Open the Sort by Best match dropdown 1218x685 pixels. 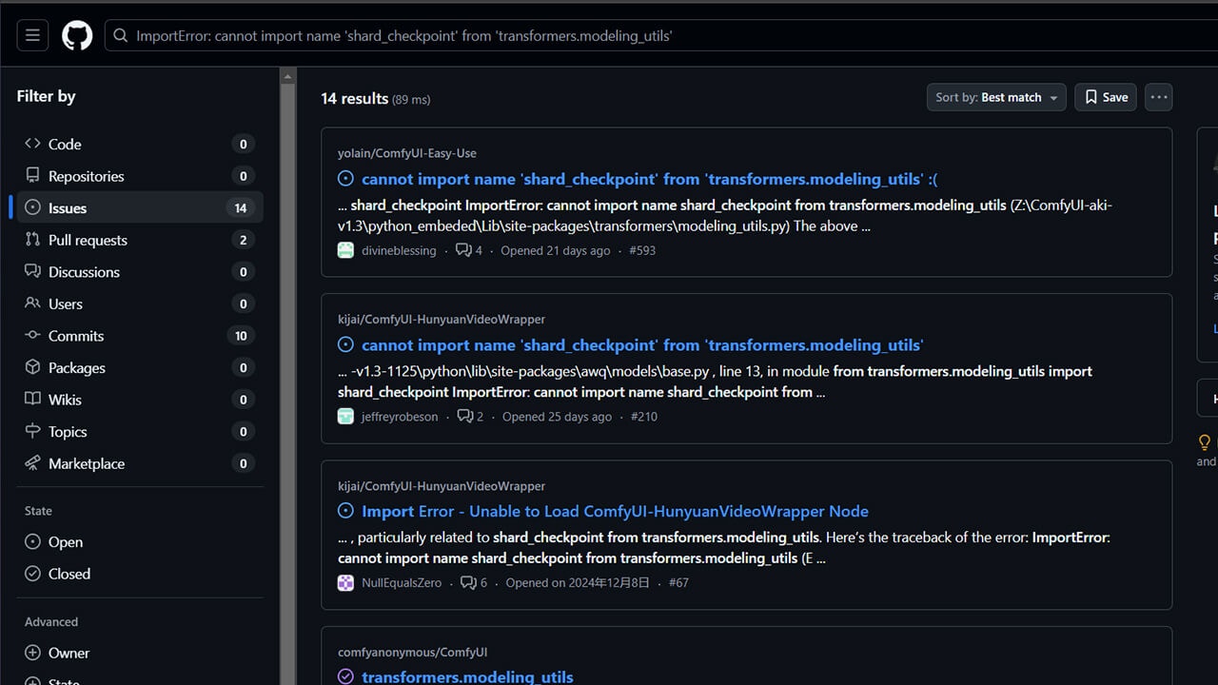coord(997,97)
